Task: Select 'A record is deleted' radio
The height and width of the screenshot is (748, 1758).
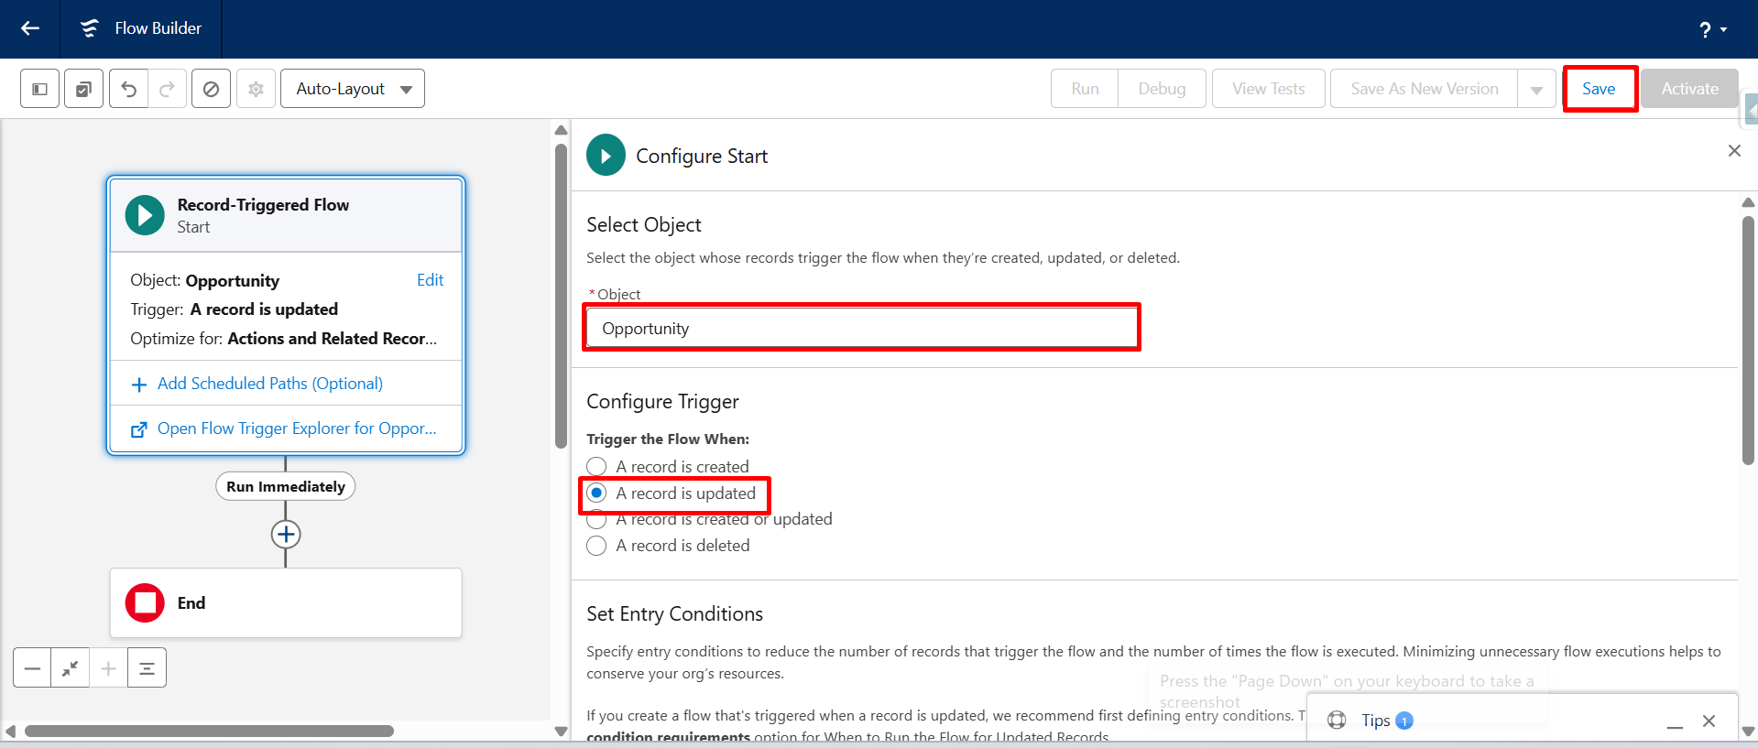Action: [596, 546]
